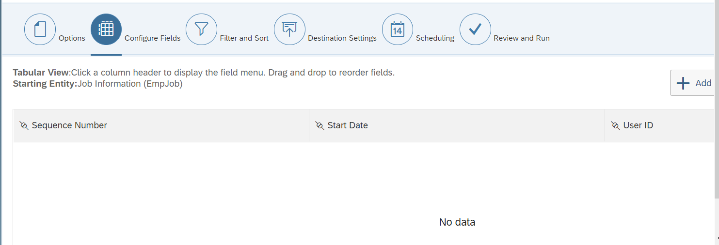Screen dimensions: 719x245
Task: Click the Add button
Action: 692,83
